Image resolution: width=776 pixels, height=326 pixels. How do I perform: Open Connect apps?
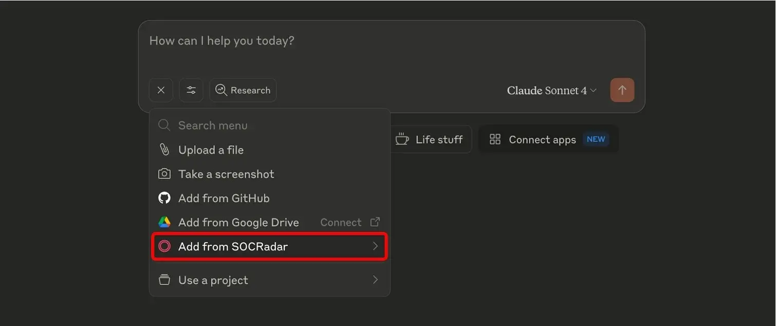548,139
